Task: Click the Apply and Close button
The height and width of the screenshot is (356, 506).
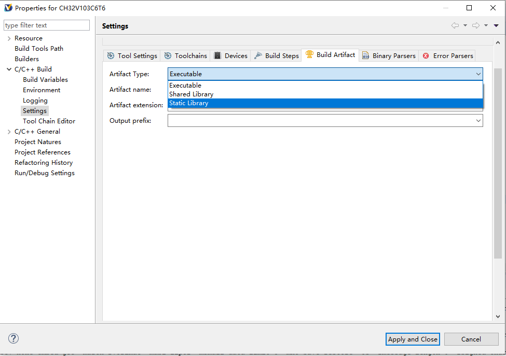Action: pos(413,339)
